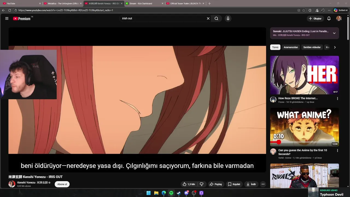The height and width of the screenshot is (197, 350).
Task: Open Fizzee channel avatar
Action: click(273, 100)
